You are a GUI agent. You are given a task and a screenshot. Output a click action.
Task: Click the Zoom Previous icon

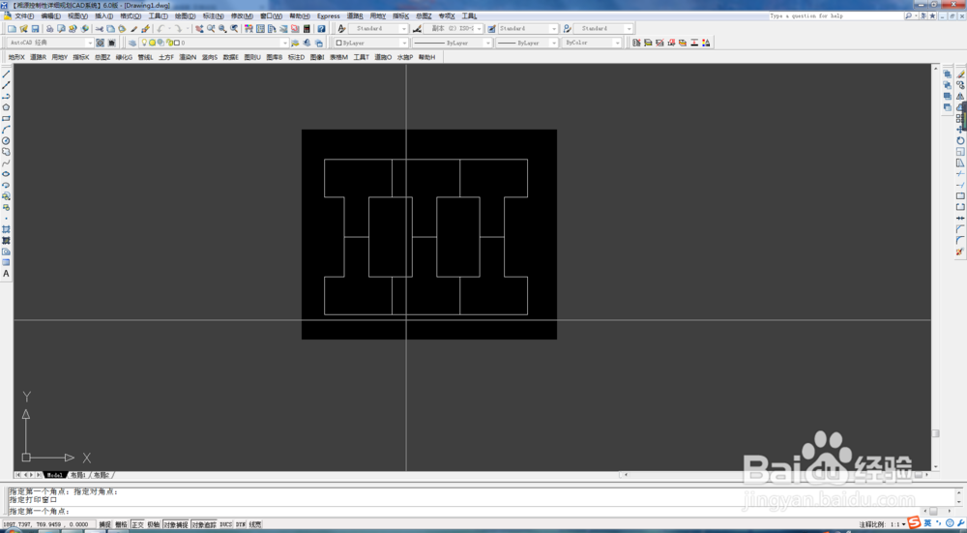click(x=234, y=29)
